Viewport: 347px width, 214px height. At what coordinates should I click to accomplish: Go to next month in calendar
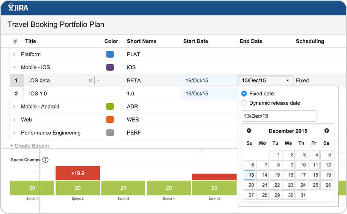coord(327,131)
